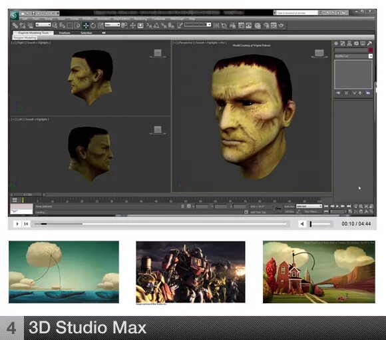This screenshot has width=386, height=340.
Task: Click the Pin Stack icon below modifier stack
Action: (x=338, y=93)
